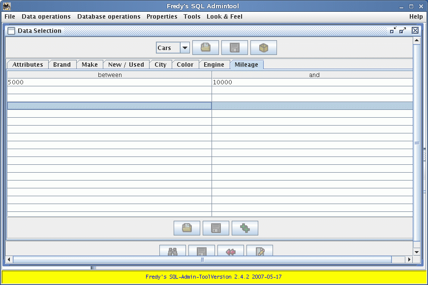
Task: Open the Cars combo box dropdown
Action: (185, 48)
